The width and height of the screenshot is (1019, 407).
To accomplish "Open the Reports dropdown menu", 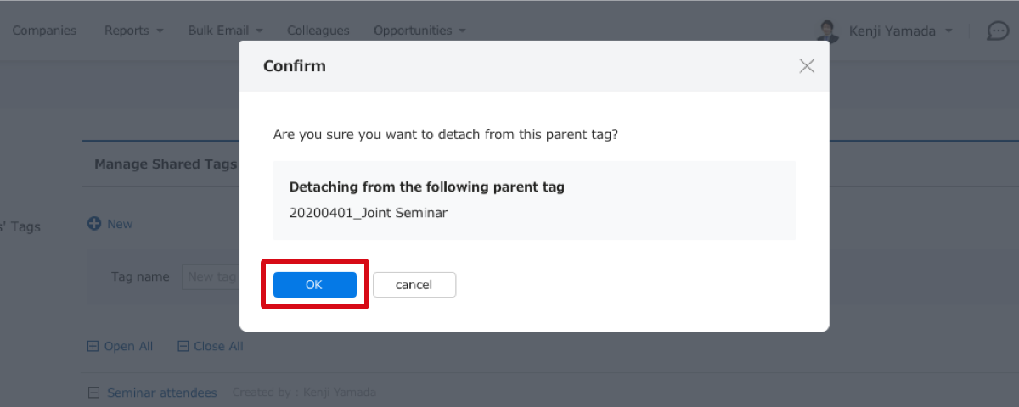I will (133, 31).
